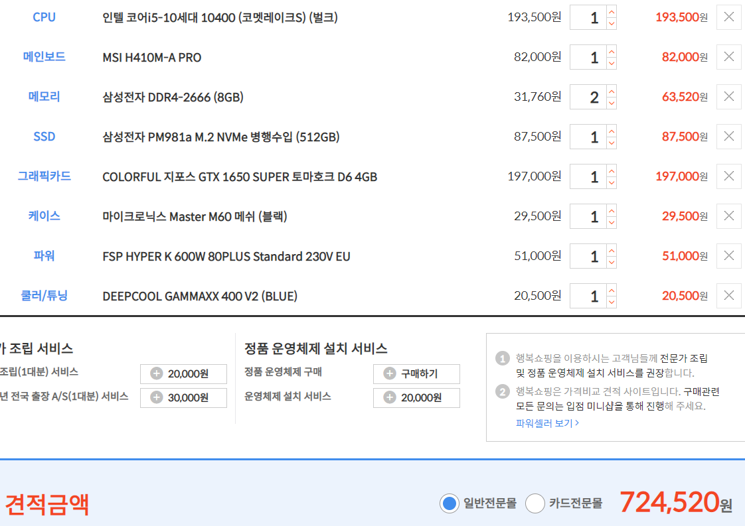The width and height of the screenshot is (745, 526).
Task: Open the 메모리 category
Action: [x=44, y=97]
